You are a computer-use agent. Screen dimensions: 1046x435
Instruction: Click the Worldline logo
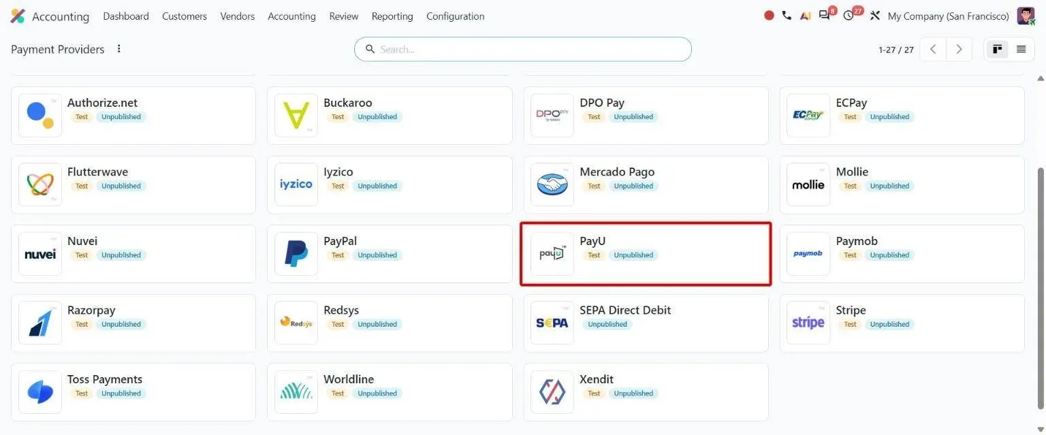click(x=296, y=392)
